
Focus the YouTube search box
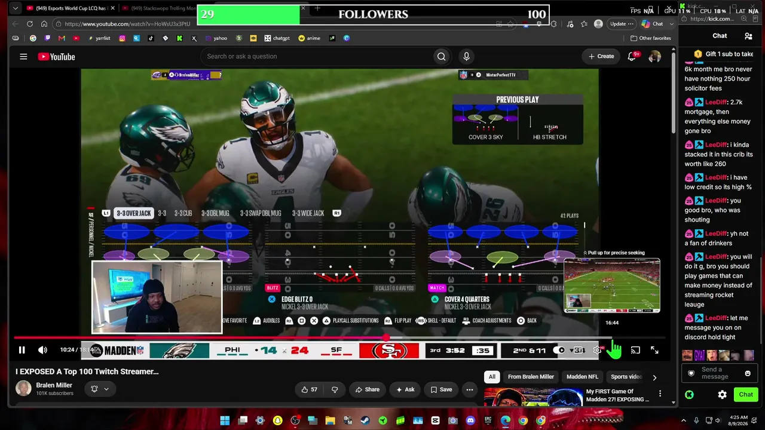click(x=317, y=56)
